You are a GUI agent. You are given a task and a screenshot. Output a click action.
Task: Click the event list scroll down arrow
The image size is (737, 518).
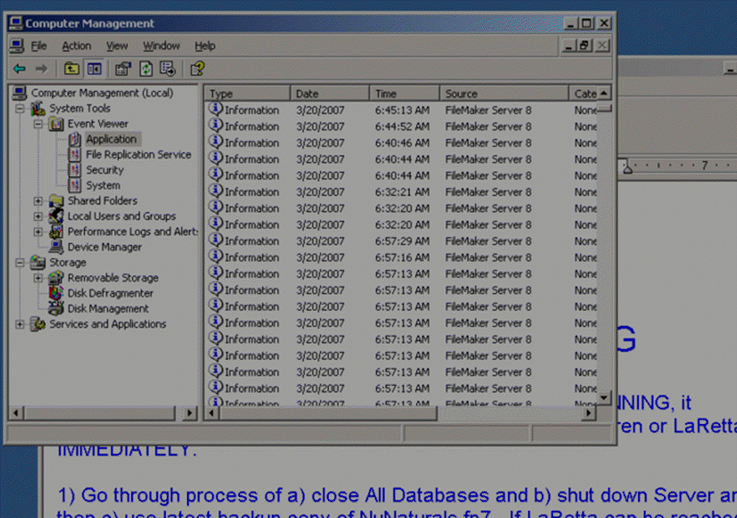[604, 397]
